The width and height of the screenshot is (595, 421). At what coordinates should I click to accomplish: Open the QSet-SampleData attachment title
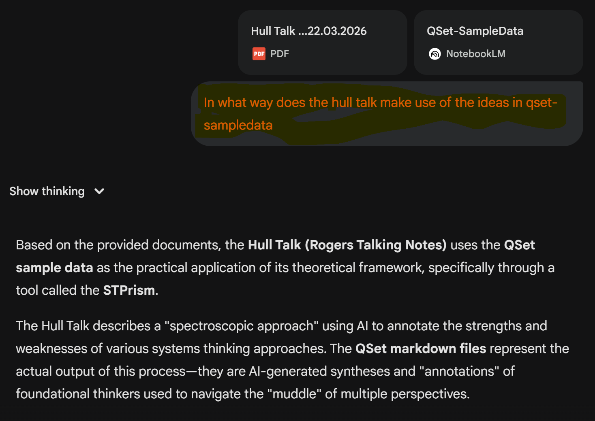(x=475, y=31)
